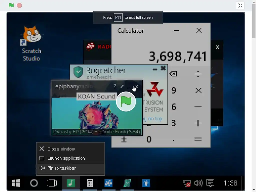This screenshot has height=192, width=256.
Task: Minimize the Calculator window
Action: coord(176,30)
